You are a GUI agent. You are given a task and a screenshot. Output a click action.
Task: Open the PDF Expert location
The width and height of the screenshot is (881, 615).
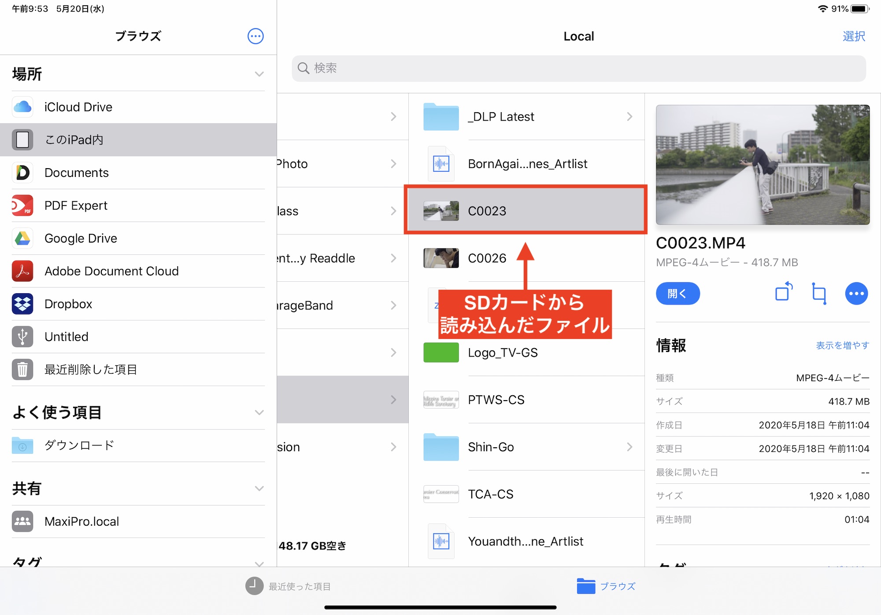click(x=76, y=206)
